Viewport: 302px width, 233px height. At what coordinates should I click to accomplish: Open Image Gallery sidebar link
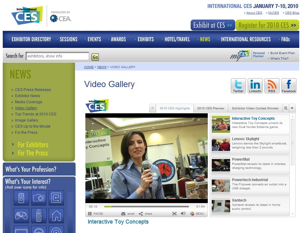pyautogui.click(x=27, y=120)
